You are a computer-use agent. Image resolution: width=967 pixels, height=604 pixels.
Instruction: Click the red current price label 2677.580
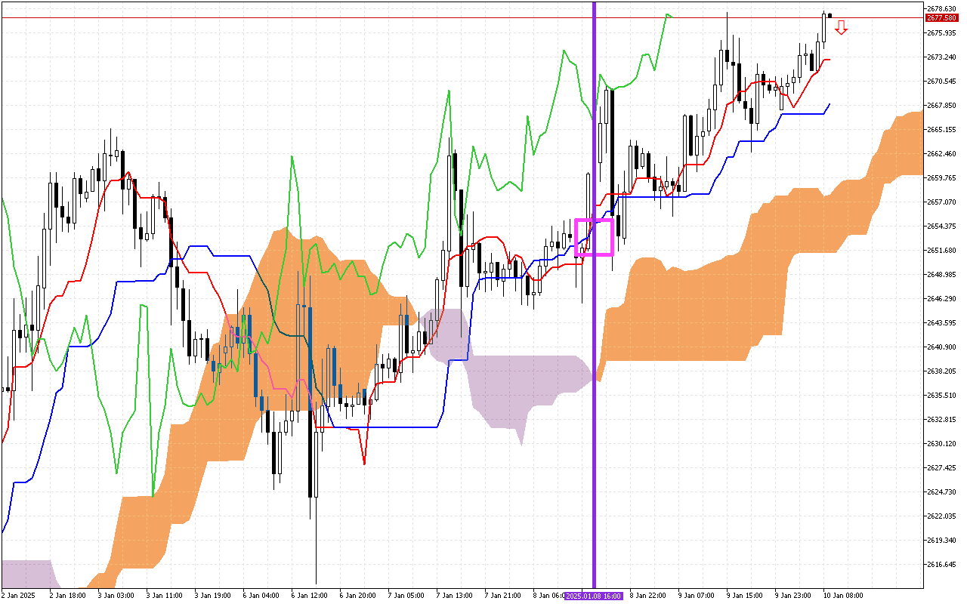point(941,18)
